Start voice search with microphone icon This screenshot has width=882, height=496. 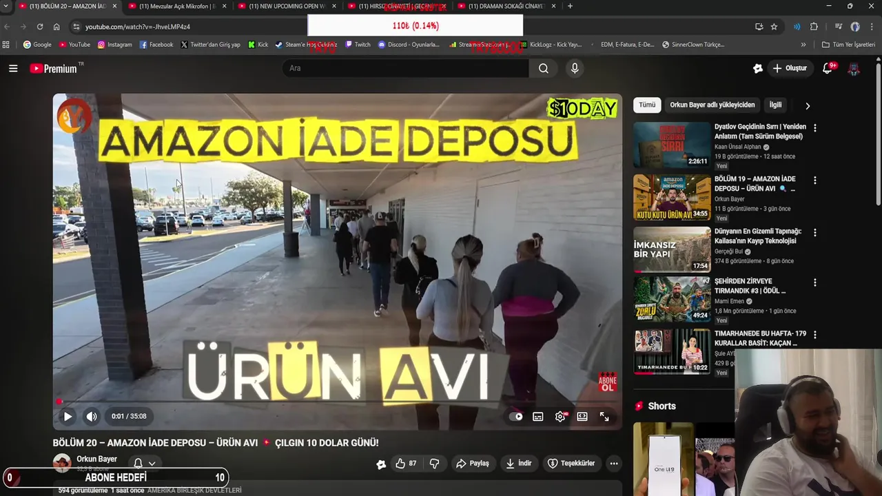[575, 68]
